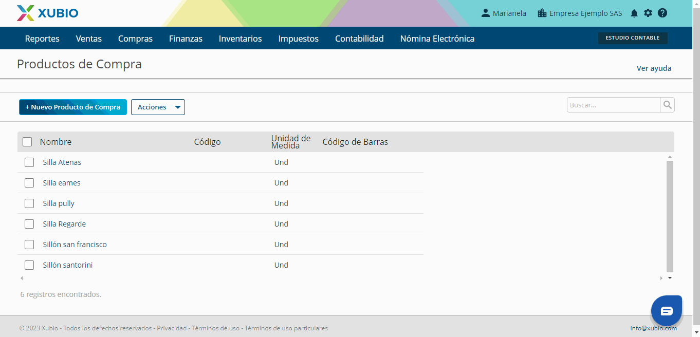This screenshot has height=337, width=700.
Task: Check the Silla pully checkbox
Action: [x=29, y=203]
